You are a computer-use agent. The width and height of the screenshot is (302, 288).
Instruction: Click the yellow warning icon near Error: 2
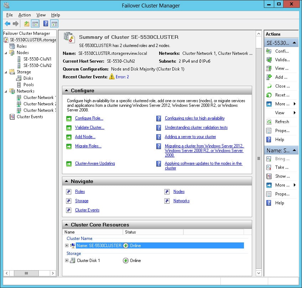coord(112,77)
